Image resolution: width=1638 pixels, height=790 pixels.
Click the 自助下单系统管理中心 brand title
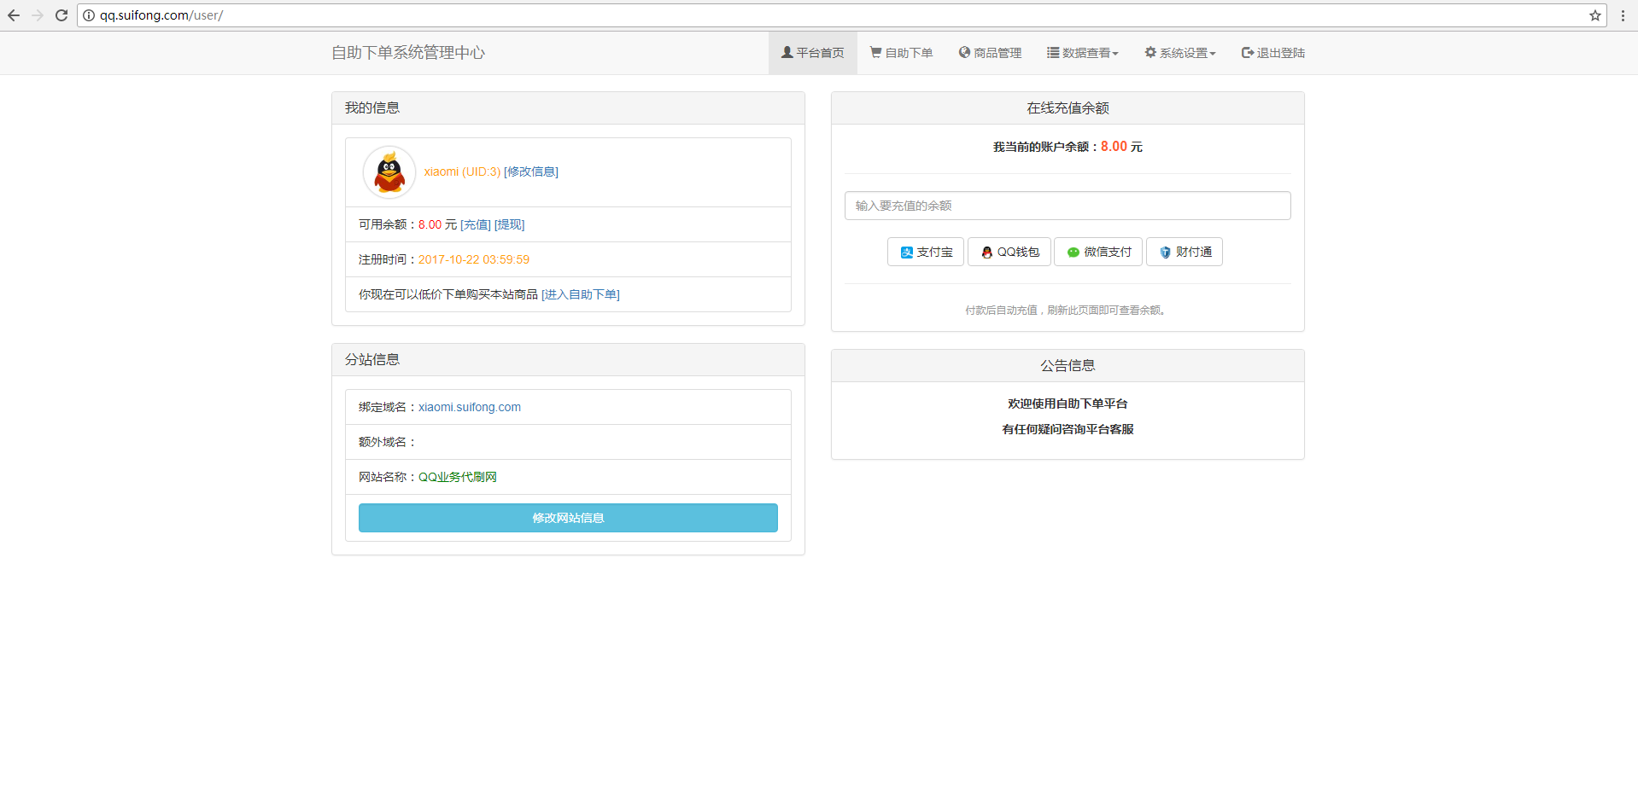click(x=408, y=53)
